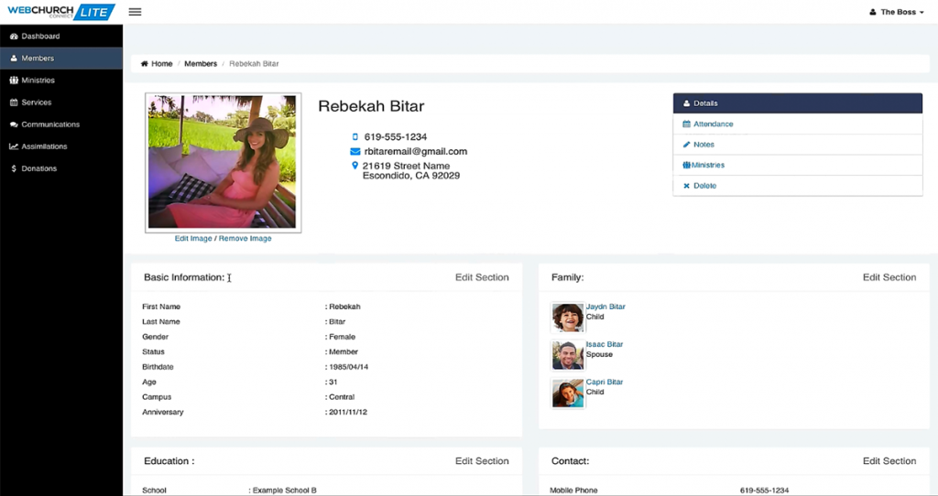Open the Dashboard from the sidebar
The width and height of the screenshot is (938, 496).
pyautogui.click(x=39, y=37)
